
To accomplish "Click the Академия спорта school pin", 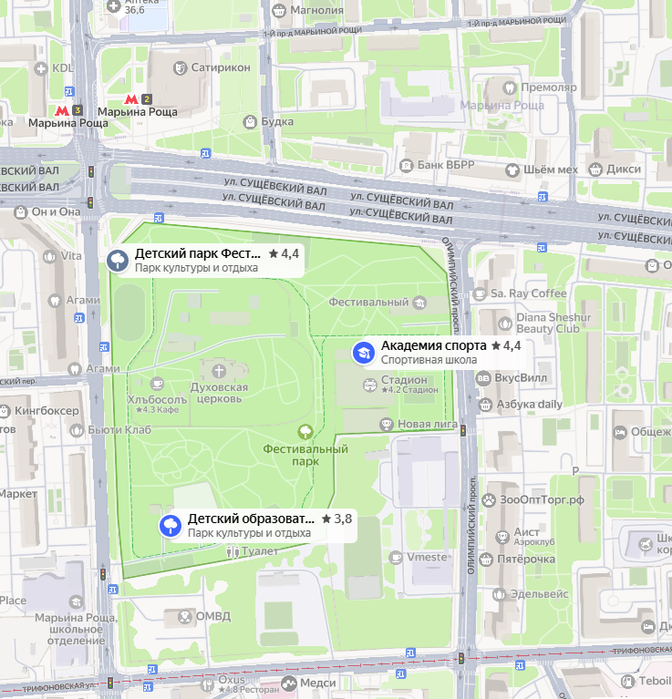I will point(364,353).
